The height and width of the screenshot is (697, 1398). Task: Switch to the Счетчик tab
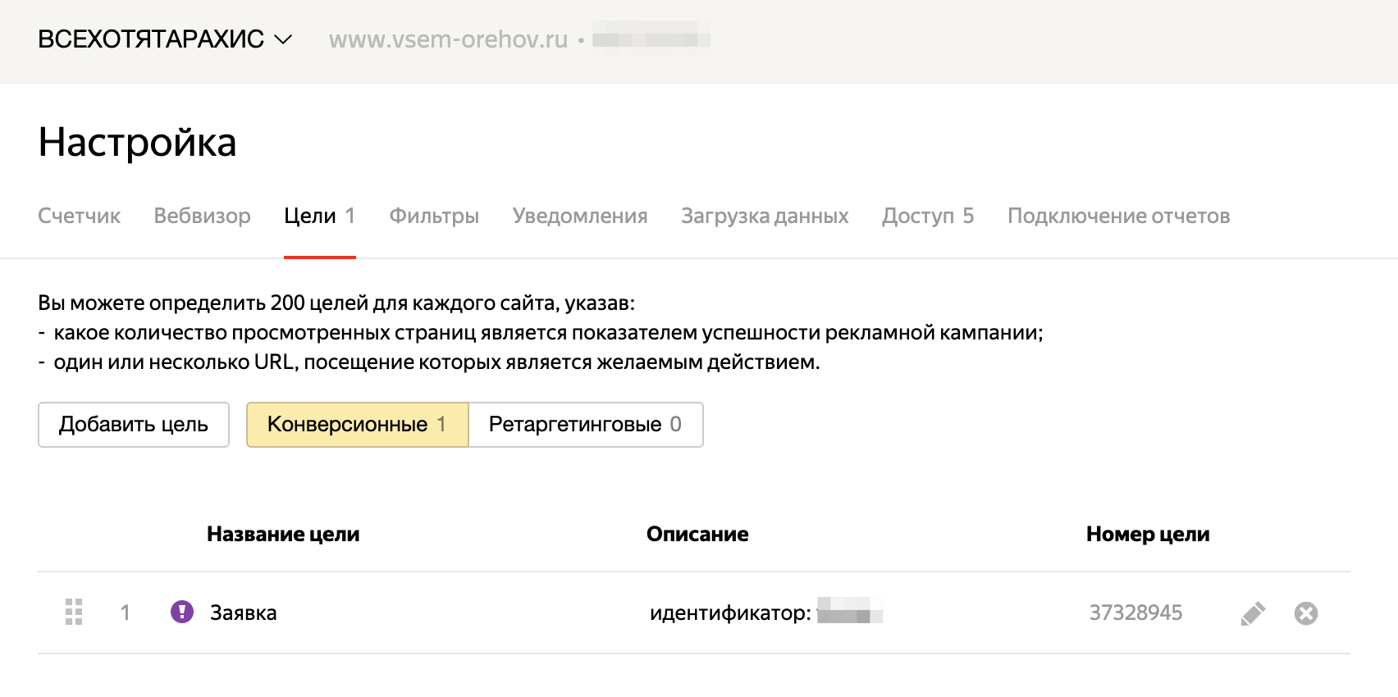click(79, 216)
